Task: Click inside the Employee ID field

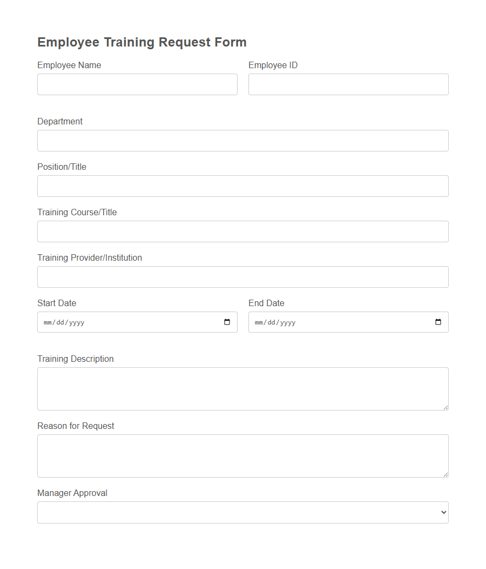Action: pos(348,84)
